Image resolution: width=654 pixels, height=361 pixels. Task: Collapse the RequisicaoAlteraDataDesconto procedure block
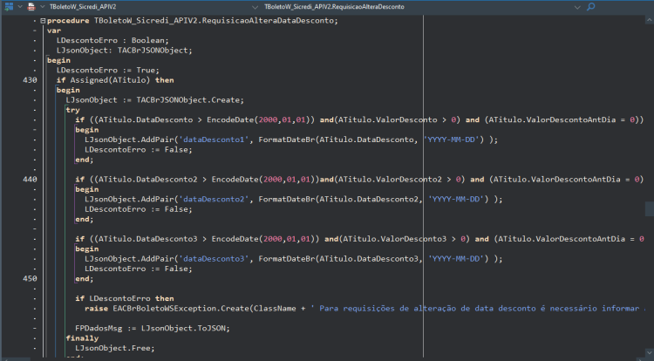point(43,20)
